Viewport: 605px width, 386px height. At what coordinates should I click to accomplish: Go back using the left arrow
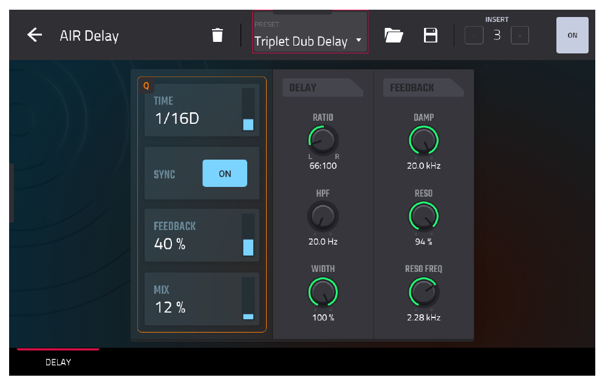pyautogui.click(x=35, y=35)
